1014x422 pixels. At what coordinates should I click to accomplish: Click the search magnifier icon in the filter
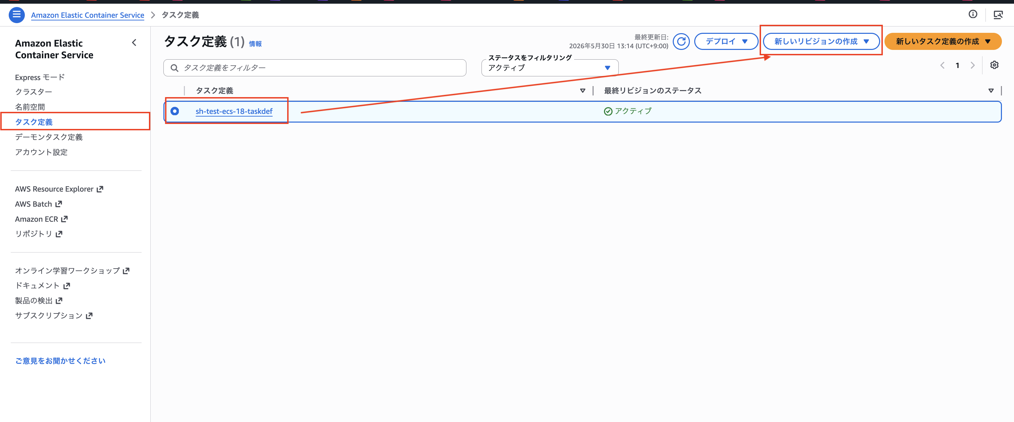pos(174,68)
